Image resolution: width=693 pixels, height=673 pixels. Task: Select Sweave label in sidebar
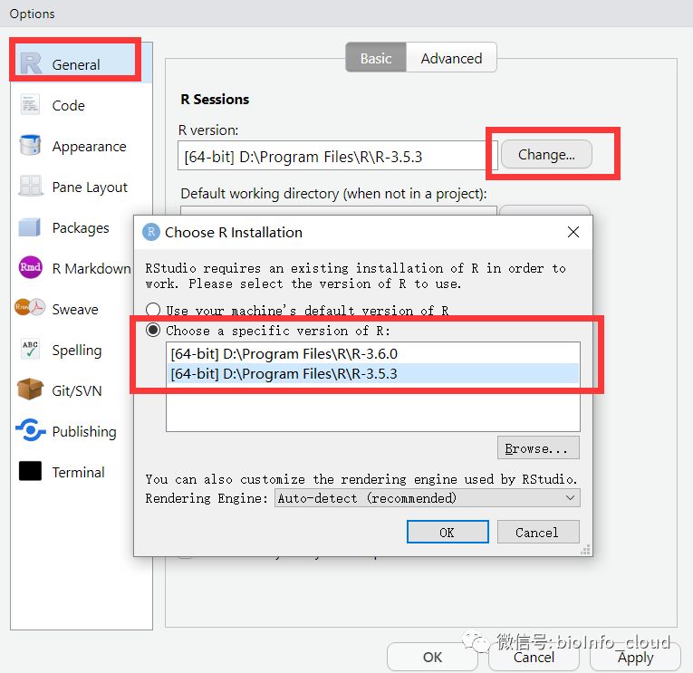point(75,309)
